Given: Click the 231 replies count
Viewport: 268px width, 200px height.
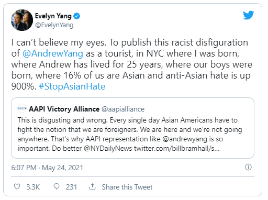Looking at the screenshot, I should pyautogui.click(x=71, y=187).
